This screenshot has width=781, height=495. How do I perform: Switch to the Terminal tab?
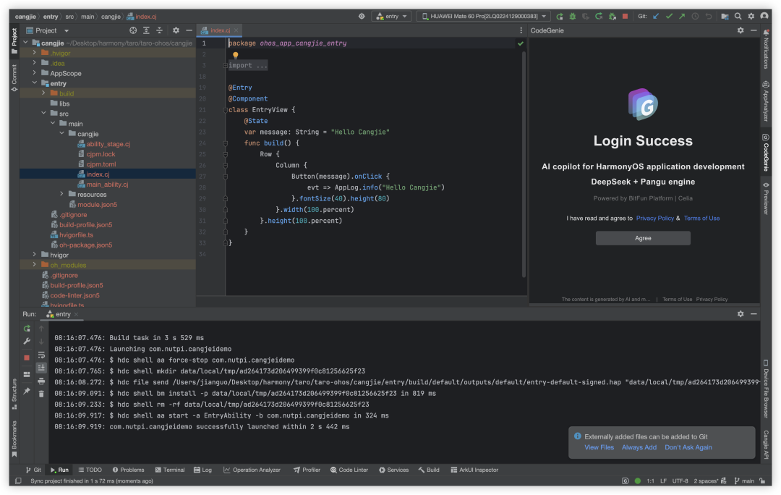point(169,470)
